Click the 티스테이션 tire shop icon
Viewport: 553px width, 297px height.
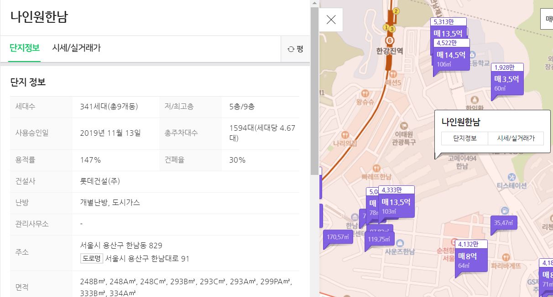[511, 177]
